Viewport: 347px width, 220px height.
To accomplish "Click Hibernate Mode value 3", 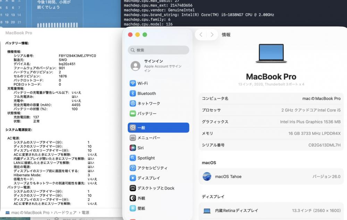I will pyautogui.click(x=89, y=175).
